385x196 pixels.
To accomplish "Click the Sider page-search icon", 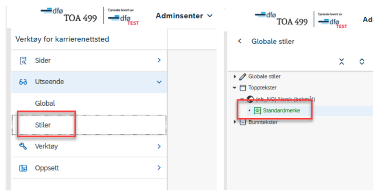I will [x=23, y=60].
